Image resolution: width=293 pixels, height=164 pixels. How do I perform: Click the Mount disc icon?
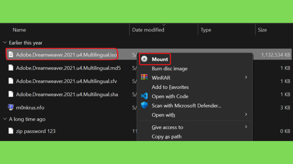click(144, 59)
